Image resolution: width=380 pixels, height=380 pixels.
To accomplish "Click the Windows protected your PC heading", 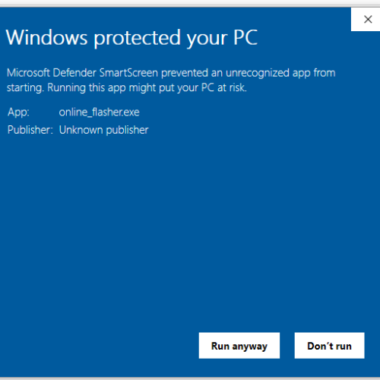I will coord(131,38).
